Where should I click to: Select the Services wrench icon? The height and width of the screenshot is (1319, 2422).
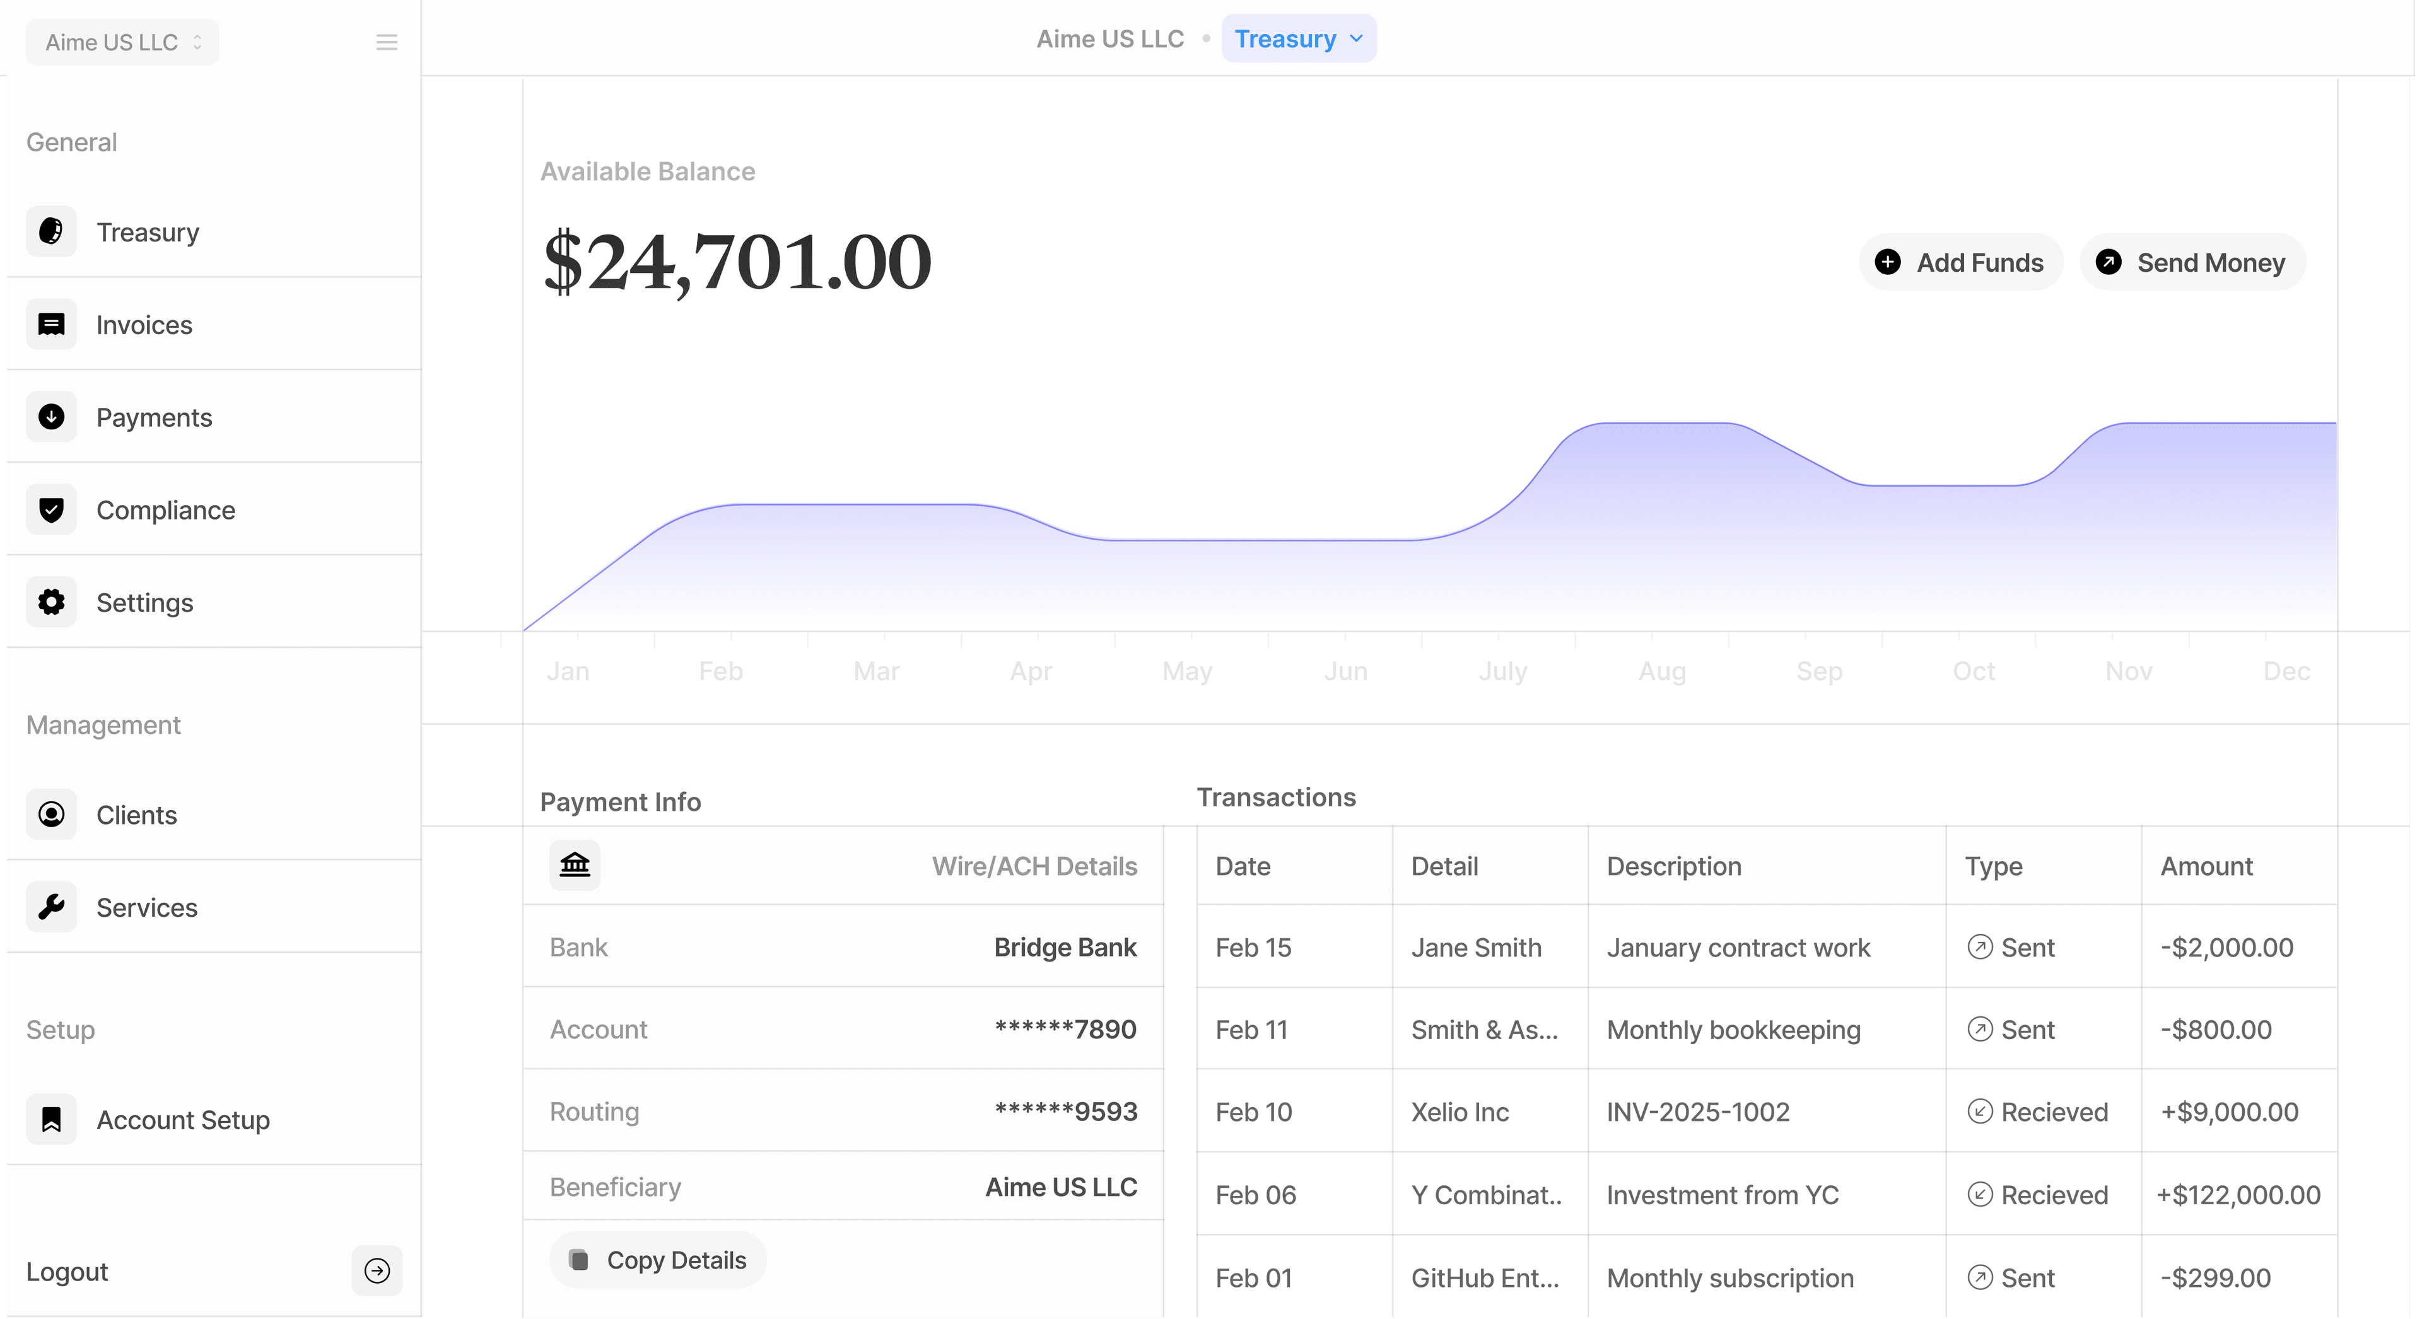click(x=50, y=906)
